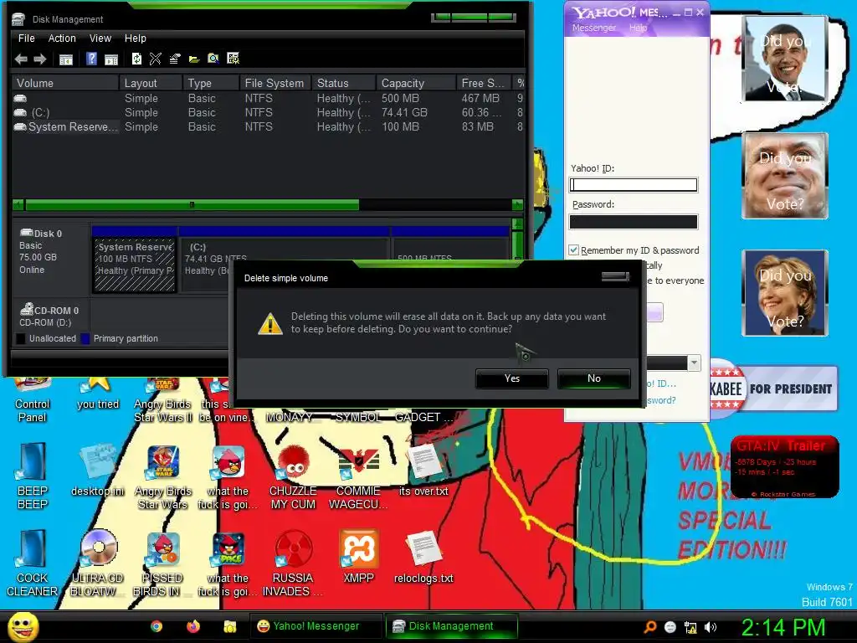
Task: Switch to Disk Management taskbar button
Action: click(x=451, y=626)
